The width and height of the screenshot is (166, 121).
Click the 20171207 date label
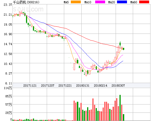48,86
